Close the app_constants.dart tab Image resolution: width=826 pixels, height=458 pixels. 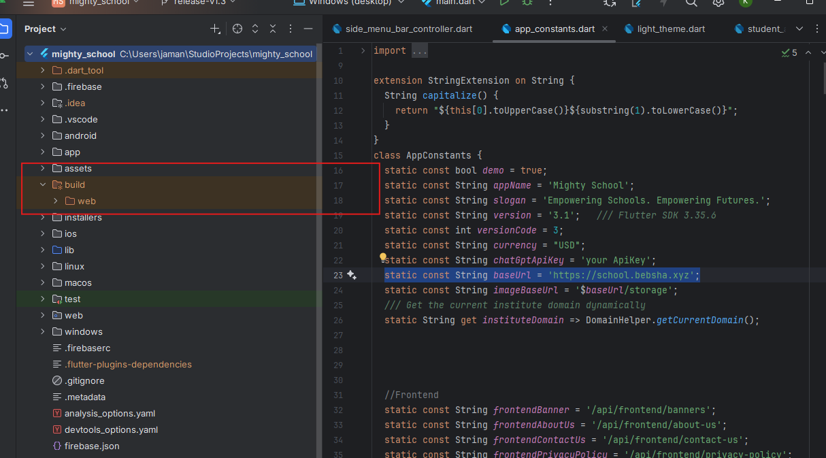click(x=606, y=29)
